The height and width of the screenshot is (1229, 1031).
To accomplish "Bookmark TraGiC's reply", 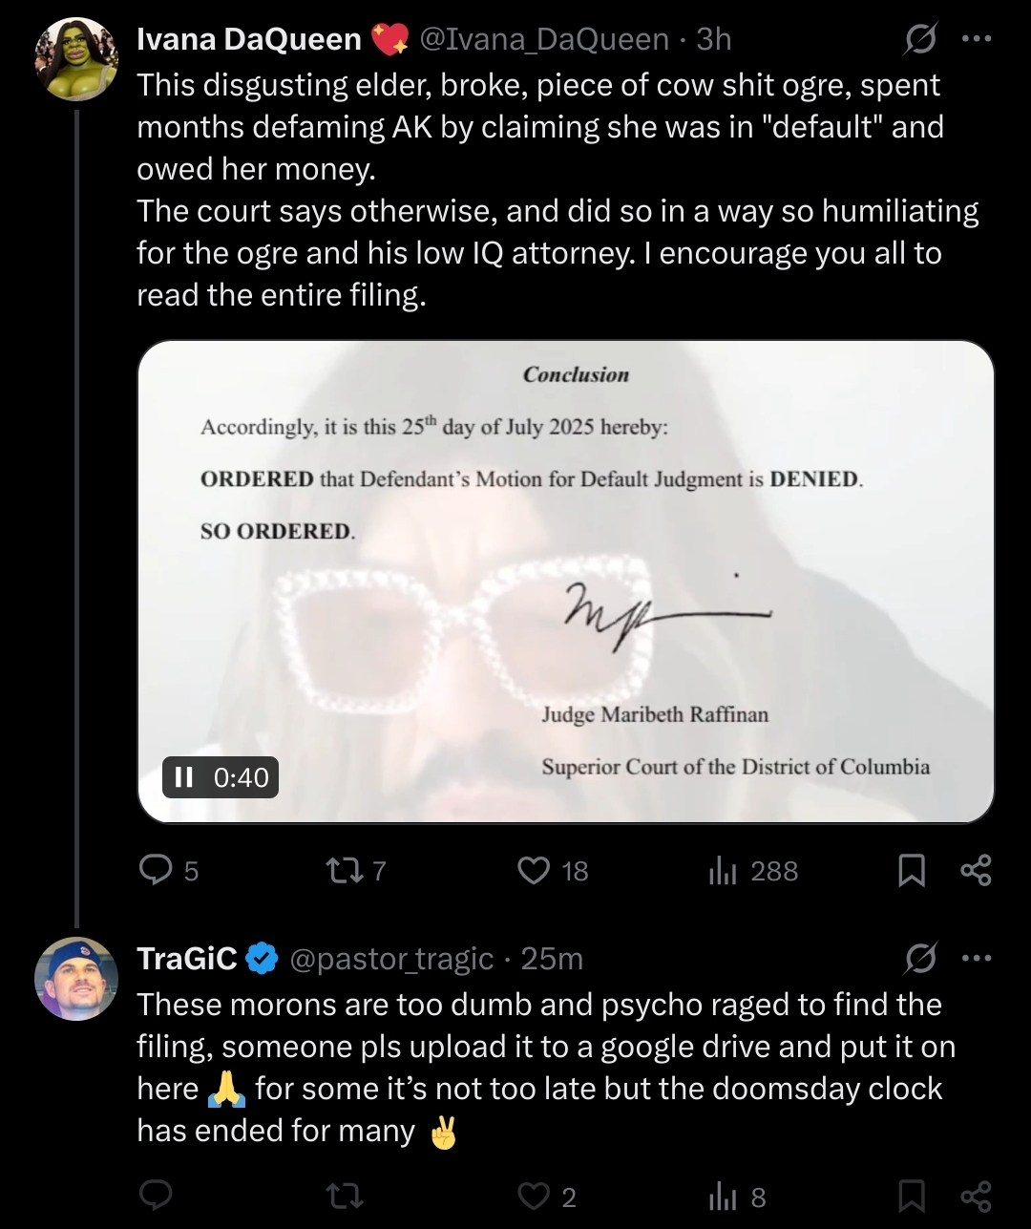I will pos(912,1197).
